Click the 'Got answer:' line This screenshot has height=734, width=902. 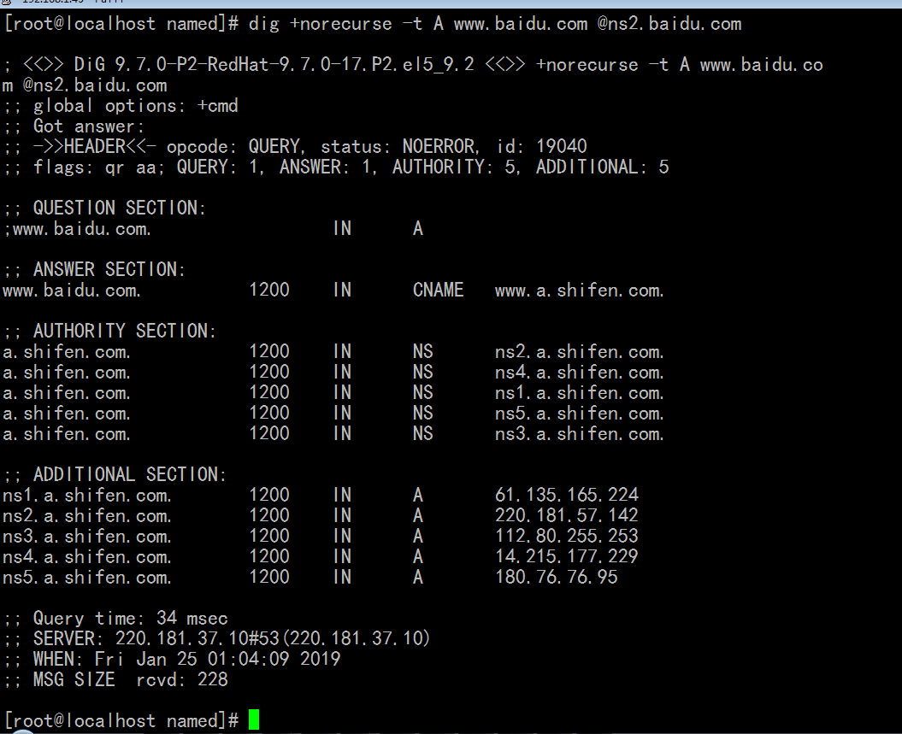74,126
